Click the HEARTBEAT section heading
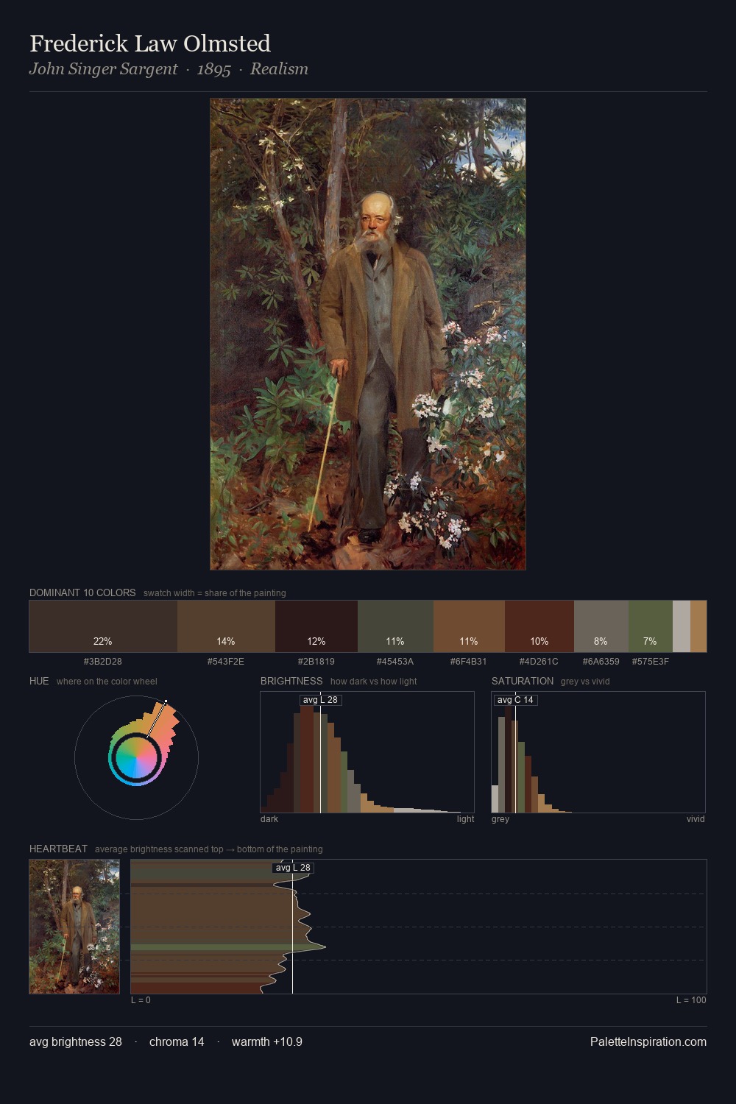Viewport: 736px width, 1104px height. tap(58, 849)
